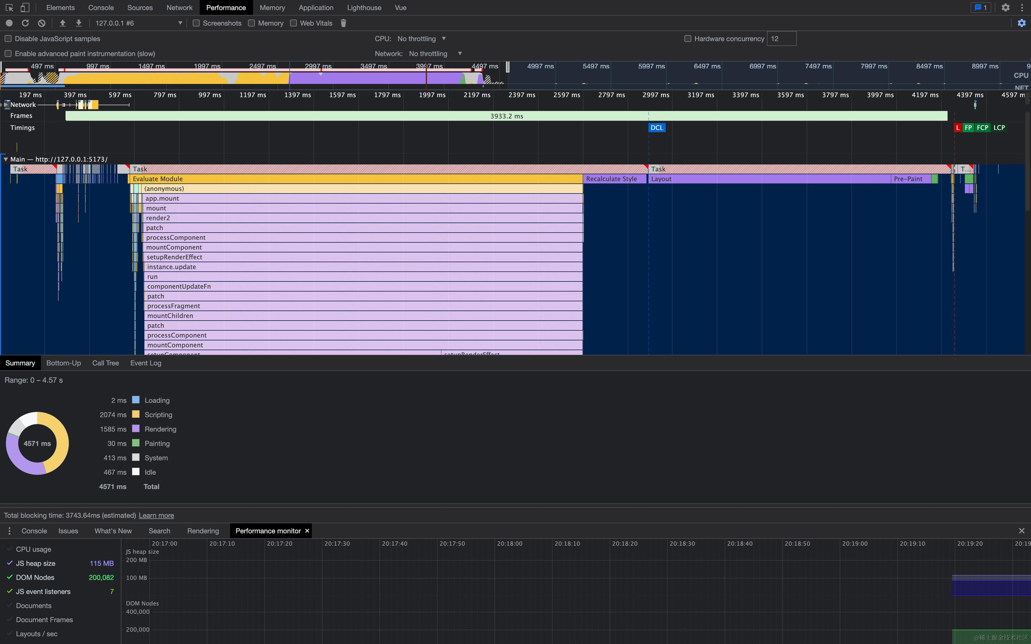Collapse the Main thread track
Viewport: 1031px width, 644px height.
(5, 159)
